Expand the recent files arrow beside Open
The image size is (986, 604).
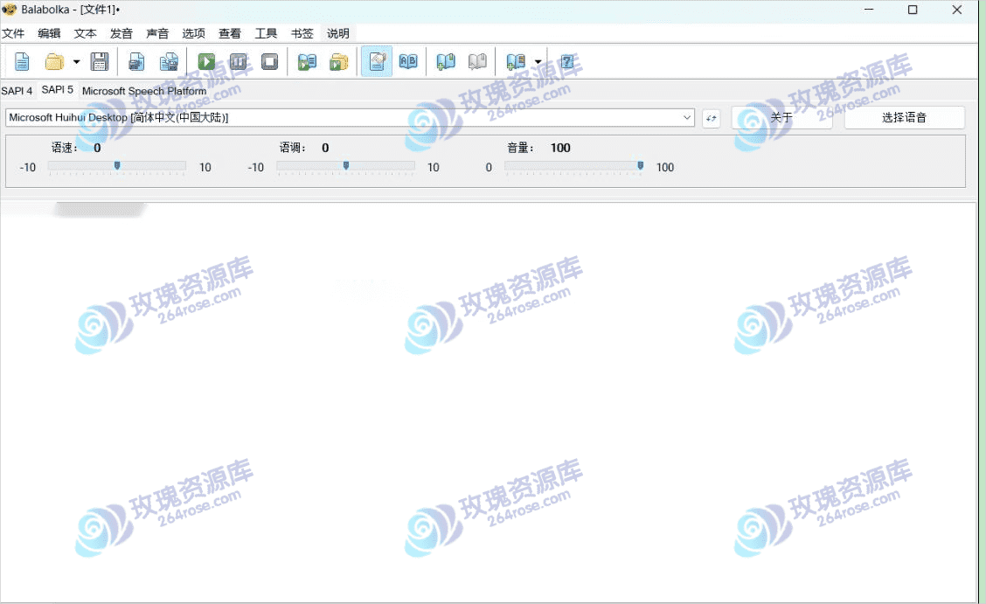(x=76, y=61)
